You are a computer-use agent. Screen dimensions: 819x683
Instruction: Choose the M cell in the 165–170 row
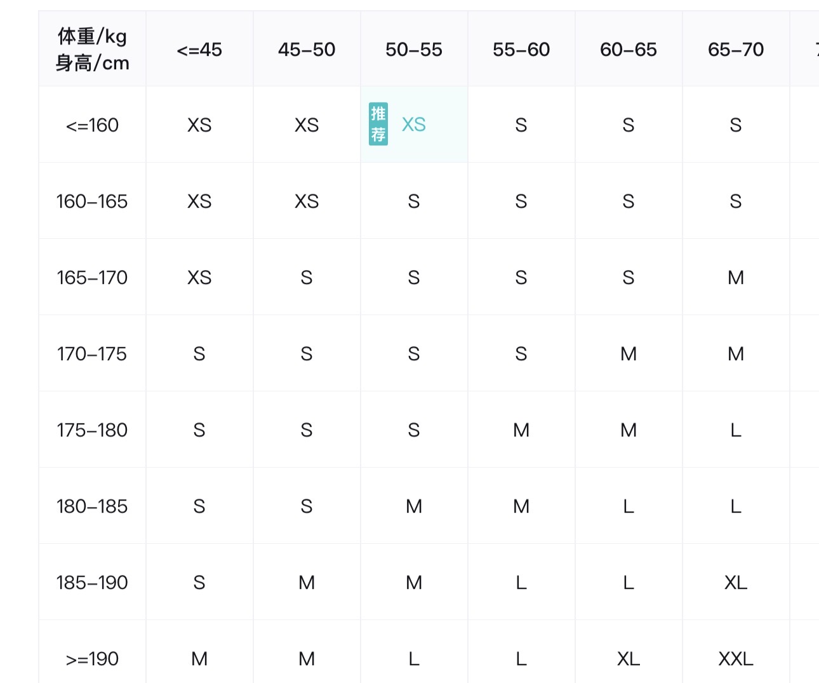point(736,278)
